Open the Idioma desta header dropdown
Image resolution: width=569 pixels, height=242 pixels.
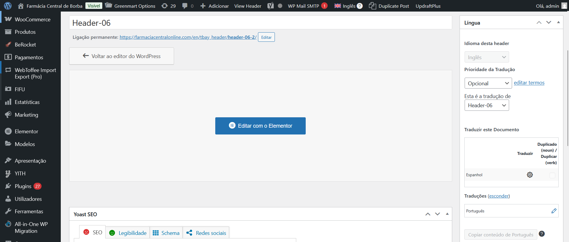[487, 57]
